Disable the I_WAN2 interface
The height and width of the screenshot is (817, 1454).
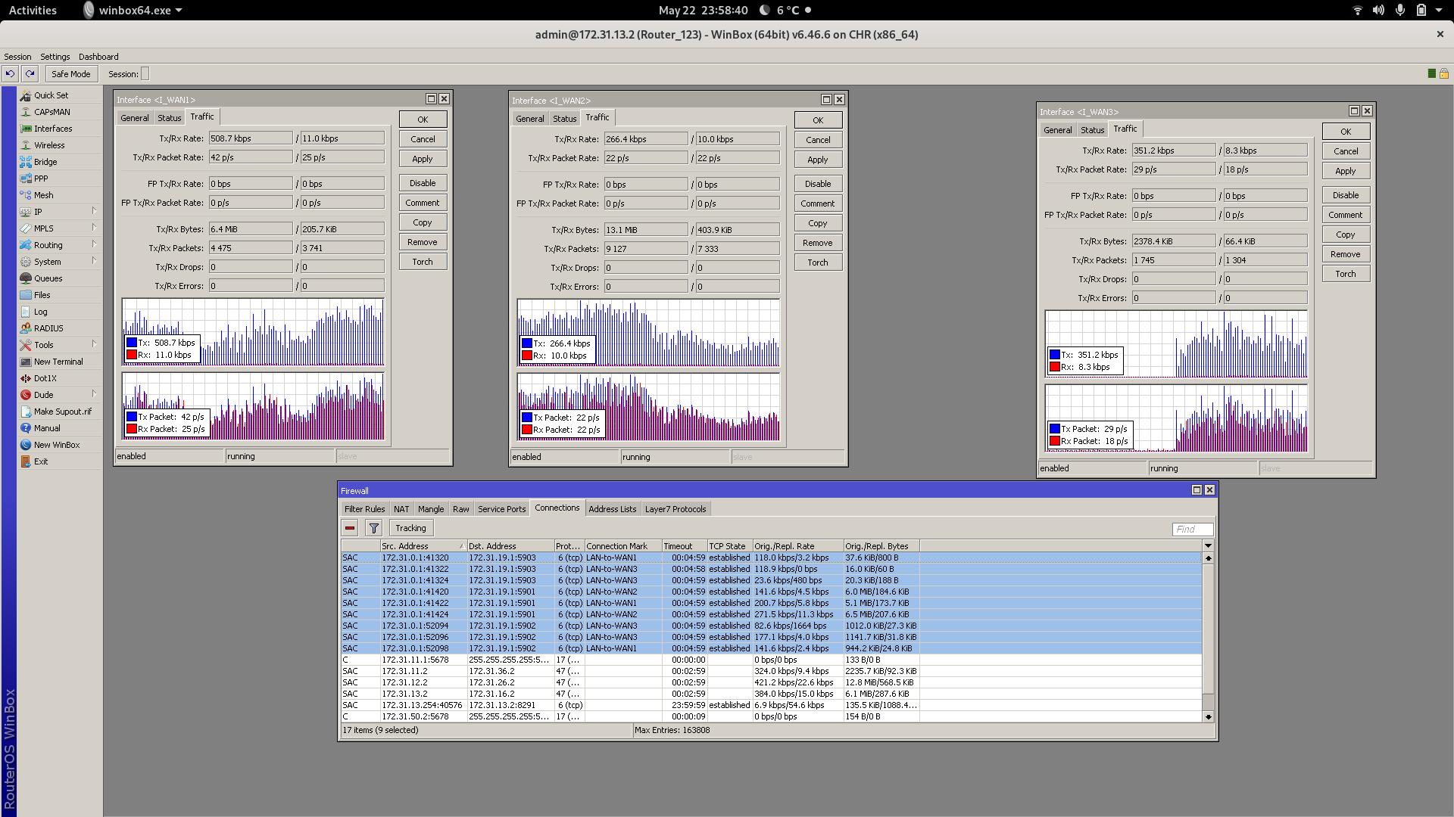(x=817, y=184)
